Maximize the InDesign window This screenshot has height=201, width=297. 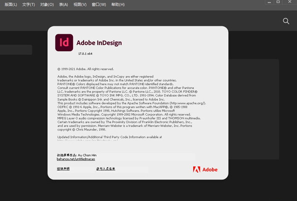(278, 2)
